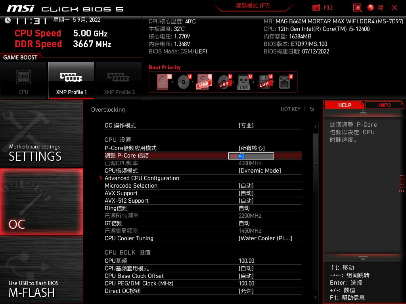Click the scrollbar up arrow in settings list
Screen dimensions: 406x304
(x=315, y=126)
